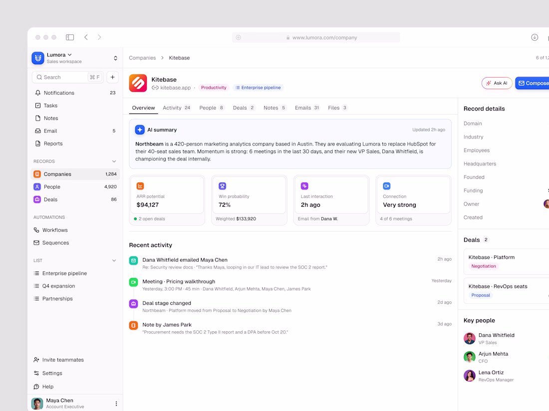Go to Companies in the breadcrumb

142,58
